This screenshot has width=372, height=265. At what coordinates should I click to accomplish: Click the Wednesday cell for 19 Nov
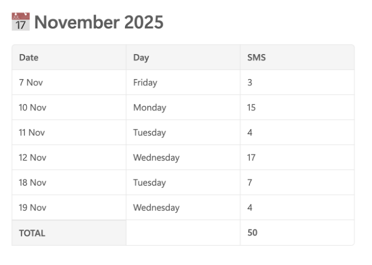[x=183, y=207]
